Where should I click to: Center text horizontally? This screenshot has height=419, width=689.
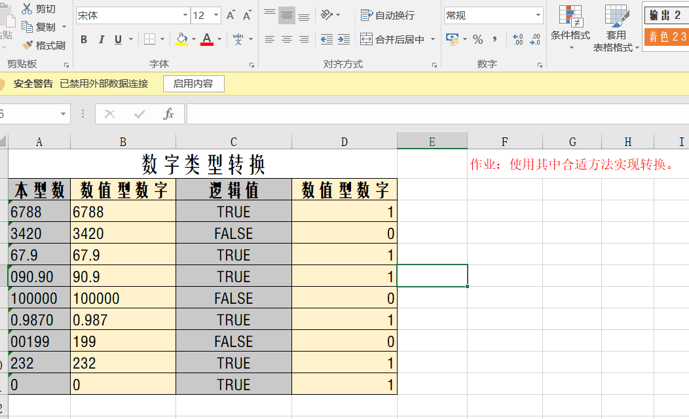pyautogui.click(x=286, y=39)
